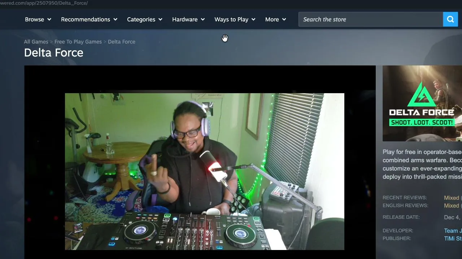The image size is (462, 259).
Task: Click the game description starting 'Play for free'
Action: 422,164
